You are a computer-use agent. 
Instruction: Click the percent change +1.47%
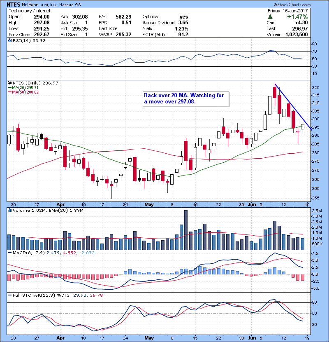[x=297, y=17]
